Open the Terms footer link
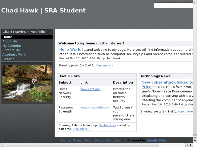 (x=77, y=141)
